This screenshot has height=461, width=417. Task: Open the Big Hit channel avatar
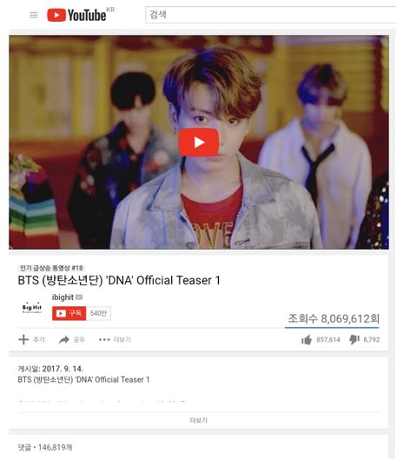[x=32, y=308]
